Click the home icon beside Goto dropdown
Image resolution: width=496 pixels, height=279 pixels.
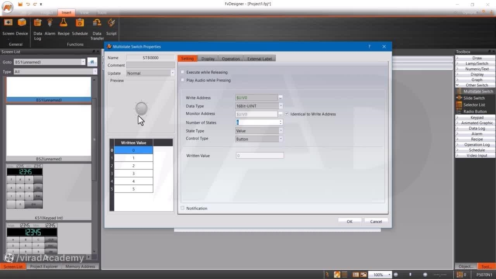92,62
